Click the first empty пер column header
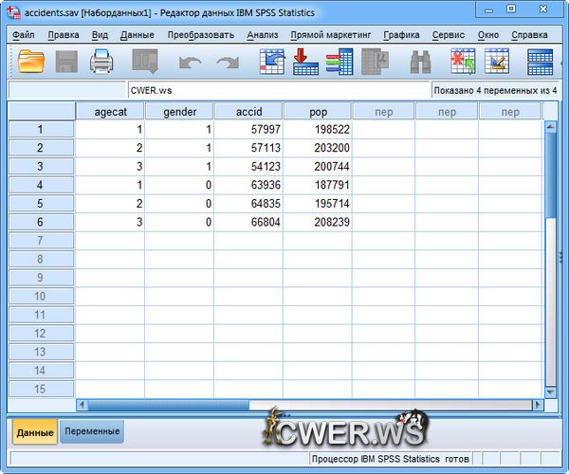Screen dimensions: 569x474 point(383,111)
